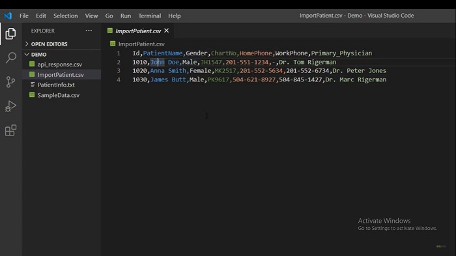
Task: Click 'Doe' in line 2
Action: 173,62
